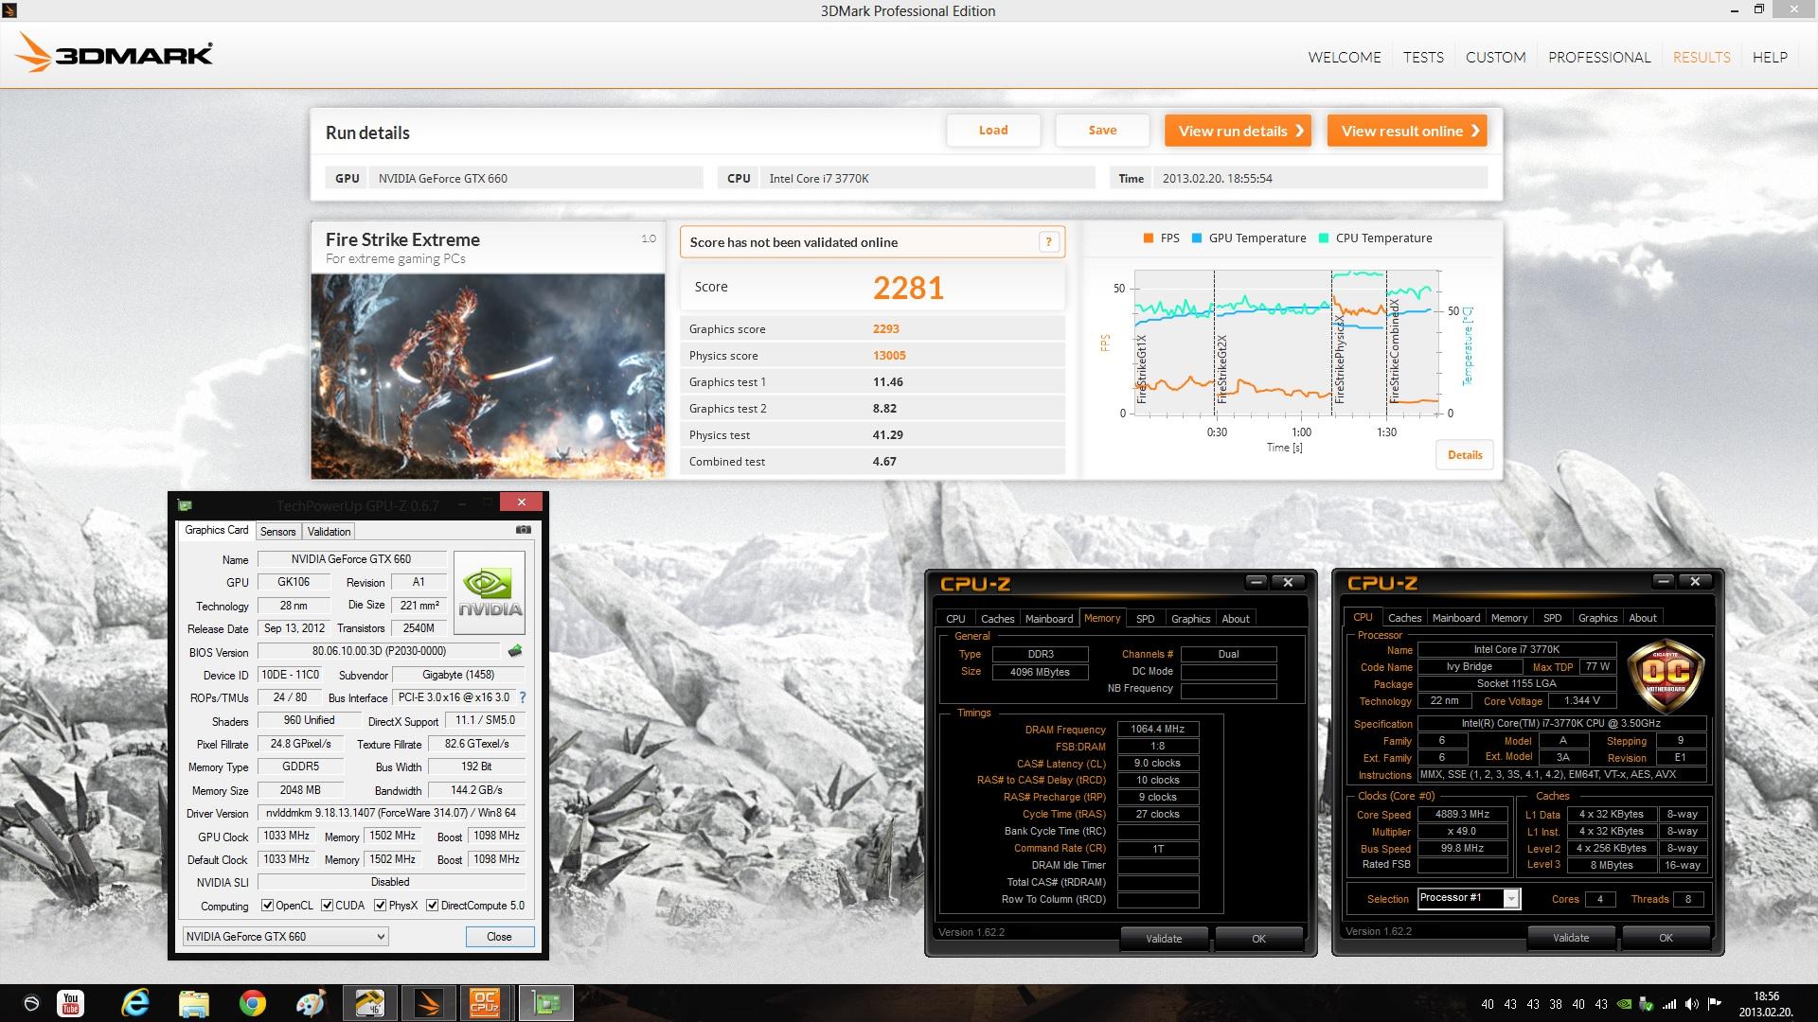This screenshot has width=1818, height=1022.
Task: Switch to OC CPU-Z via taskbar icon
Action: click(x=485, y=1003)
